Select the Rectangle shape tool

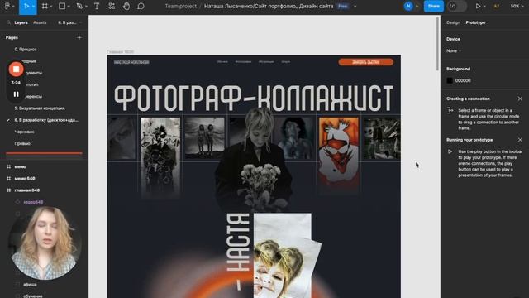[62, 6]
